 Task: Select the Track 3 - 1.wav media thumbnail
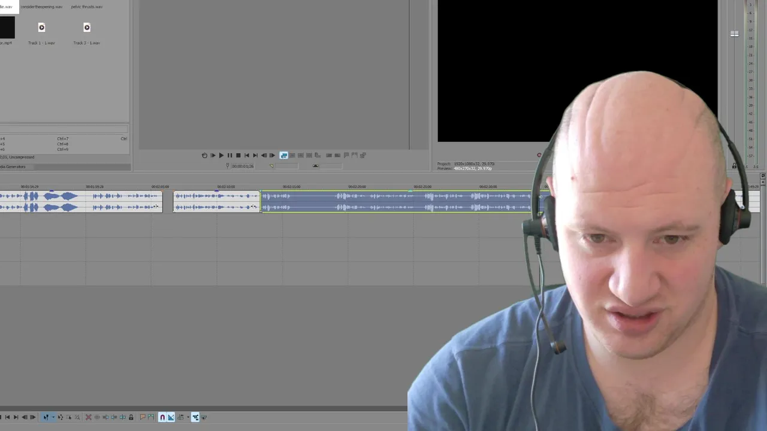[x=87, y=28]
